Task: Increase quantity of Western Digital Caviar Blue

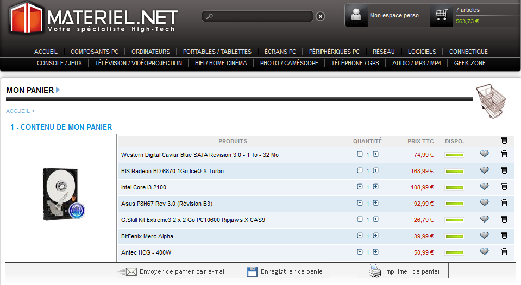Action: point(375,154)
